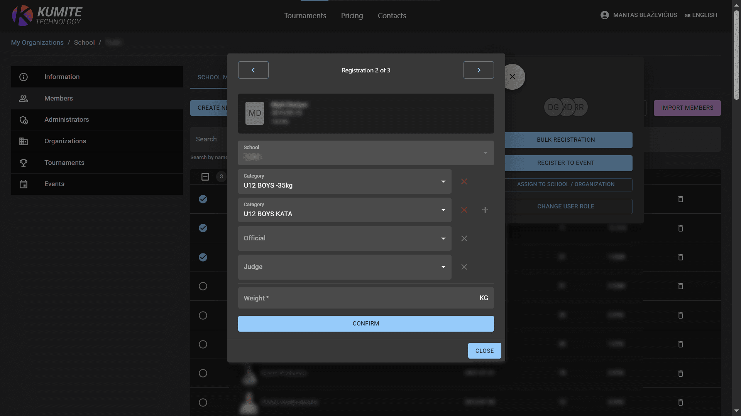Remove the U12 BOYS -35kg category
741x416 pixels.
point(464,181)
